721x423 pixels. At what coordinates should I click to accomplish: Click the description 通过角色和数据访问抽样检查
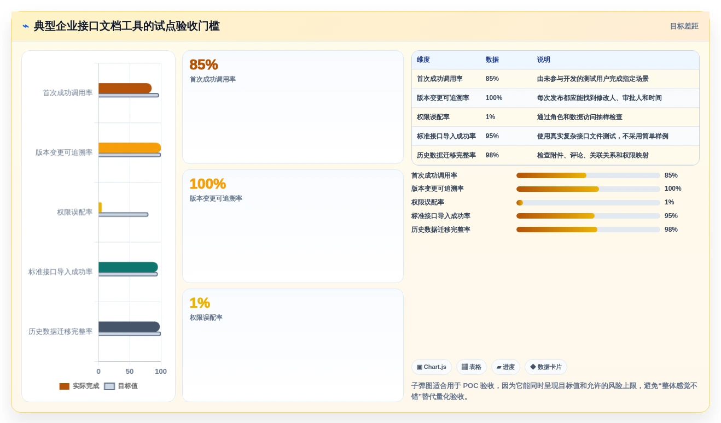pyautogui.click(x=580, y=117)
